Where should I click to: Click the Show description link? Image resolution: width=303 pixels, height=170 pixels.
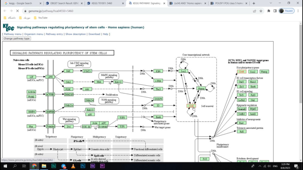tap(75, 34)
